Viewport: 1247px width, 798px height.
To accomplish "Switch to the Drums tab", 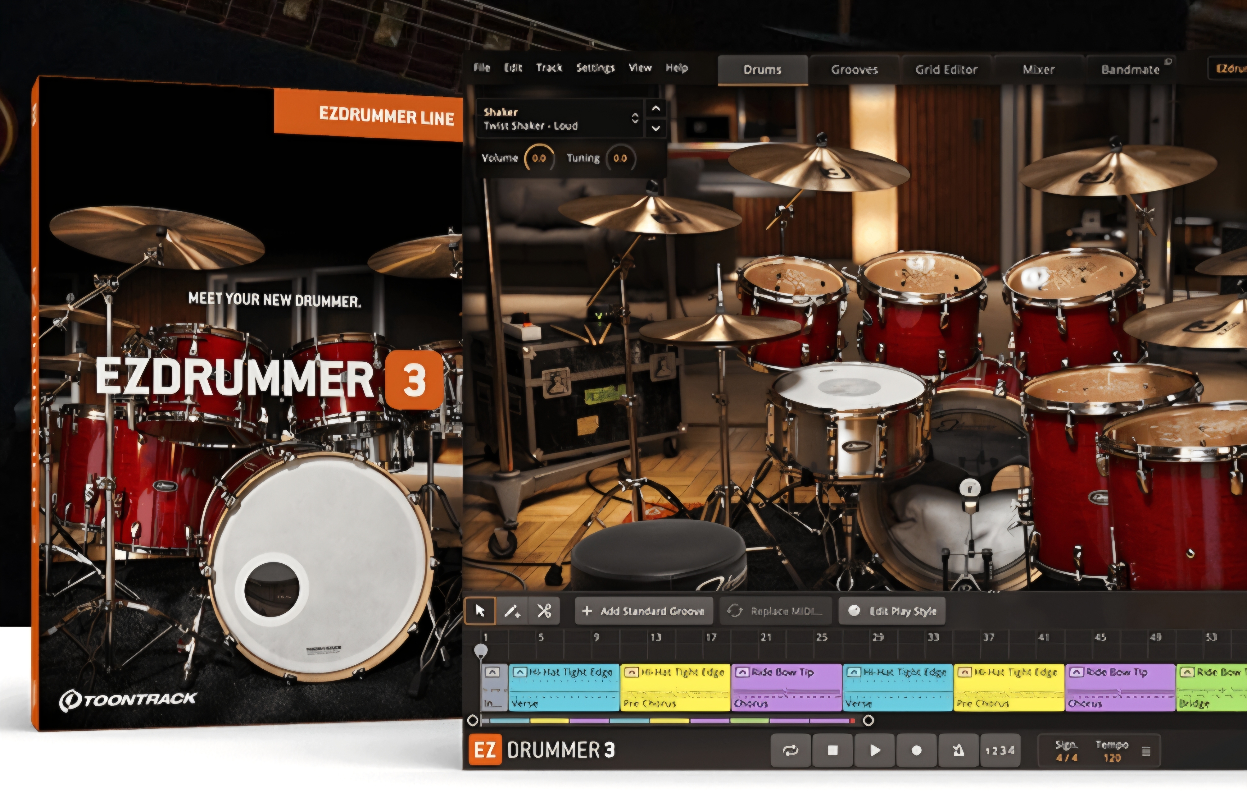I will tap(763, 69).
